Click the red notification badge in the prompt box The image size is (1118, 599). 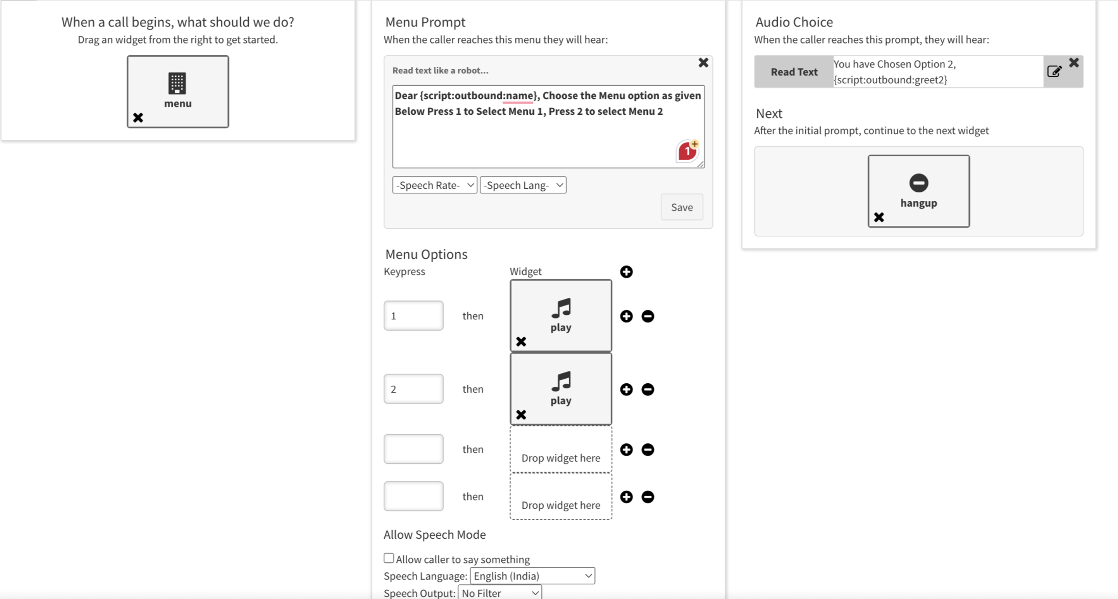click(687, 150)
